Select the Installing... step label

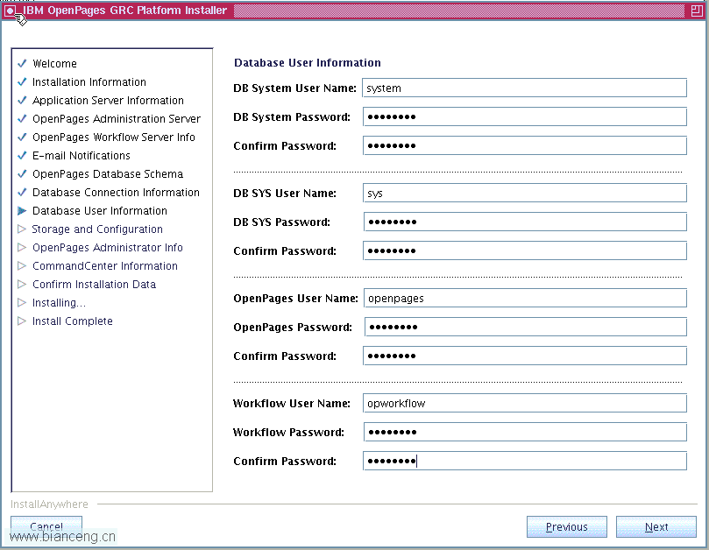click(x=59, y=303)
